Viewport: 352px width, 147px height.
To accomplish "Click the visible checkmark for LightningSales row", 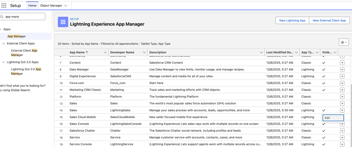I will [x=324, y=110].
